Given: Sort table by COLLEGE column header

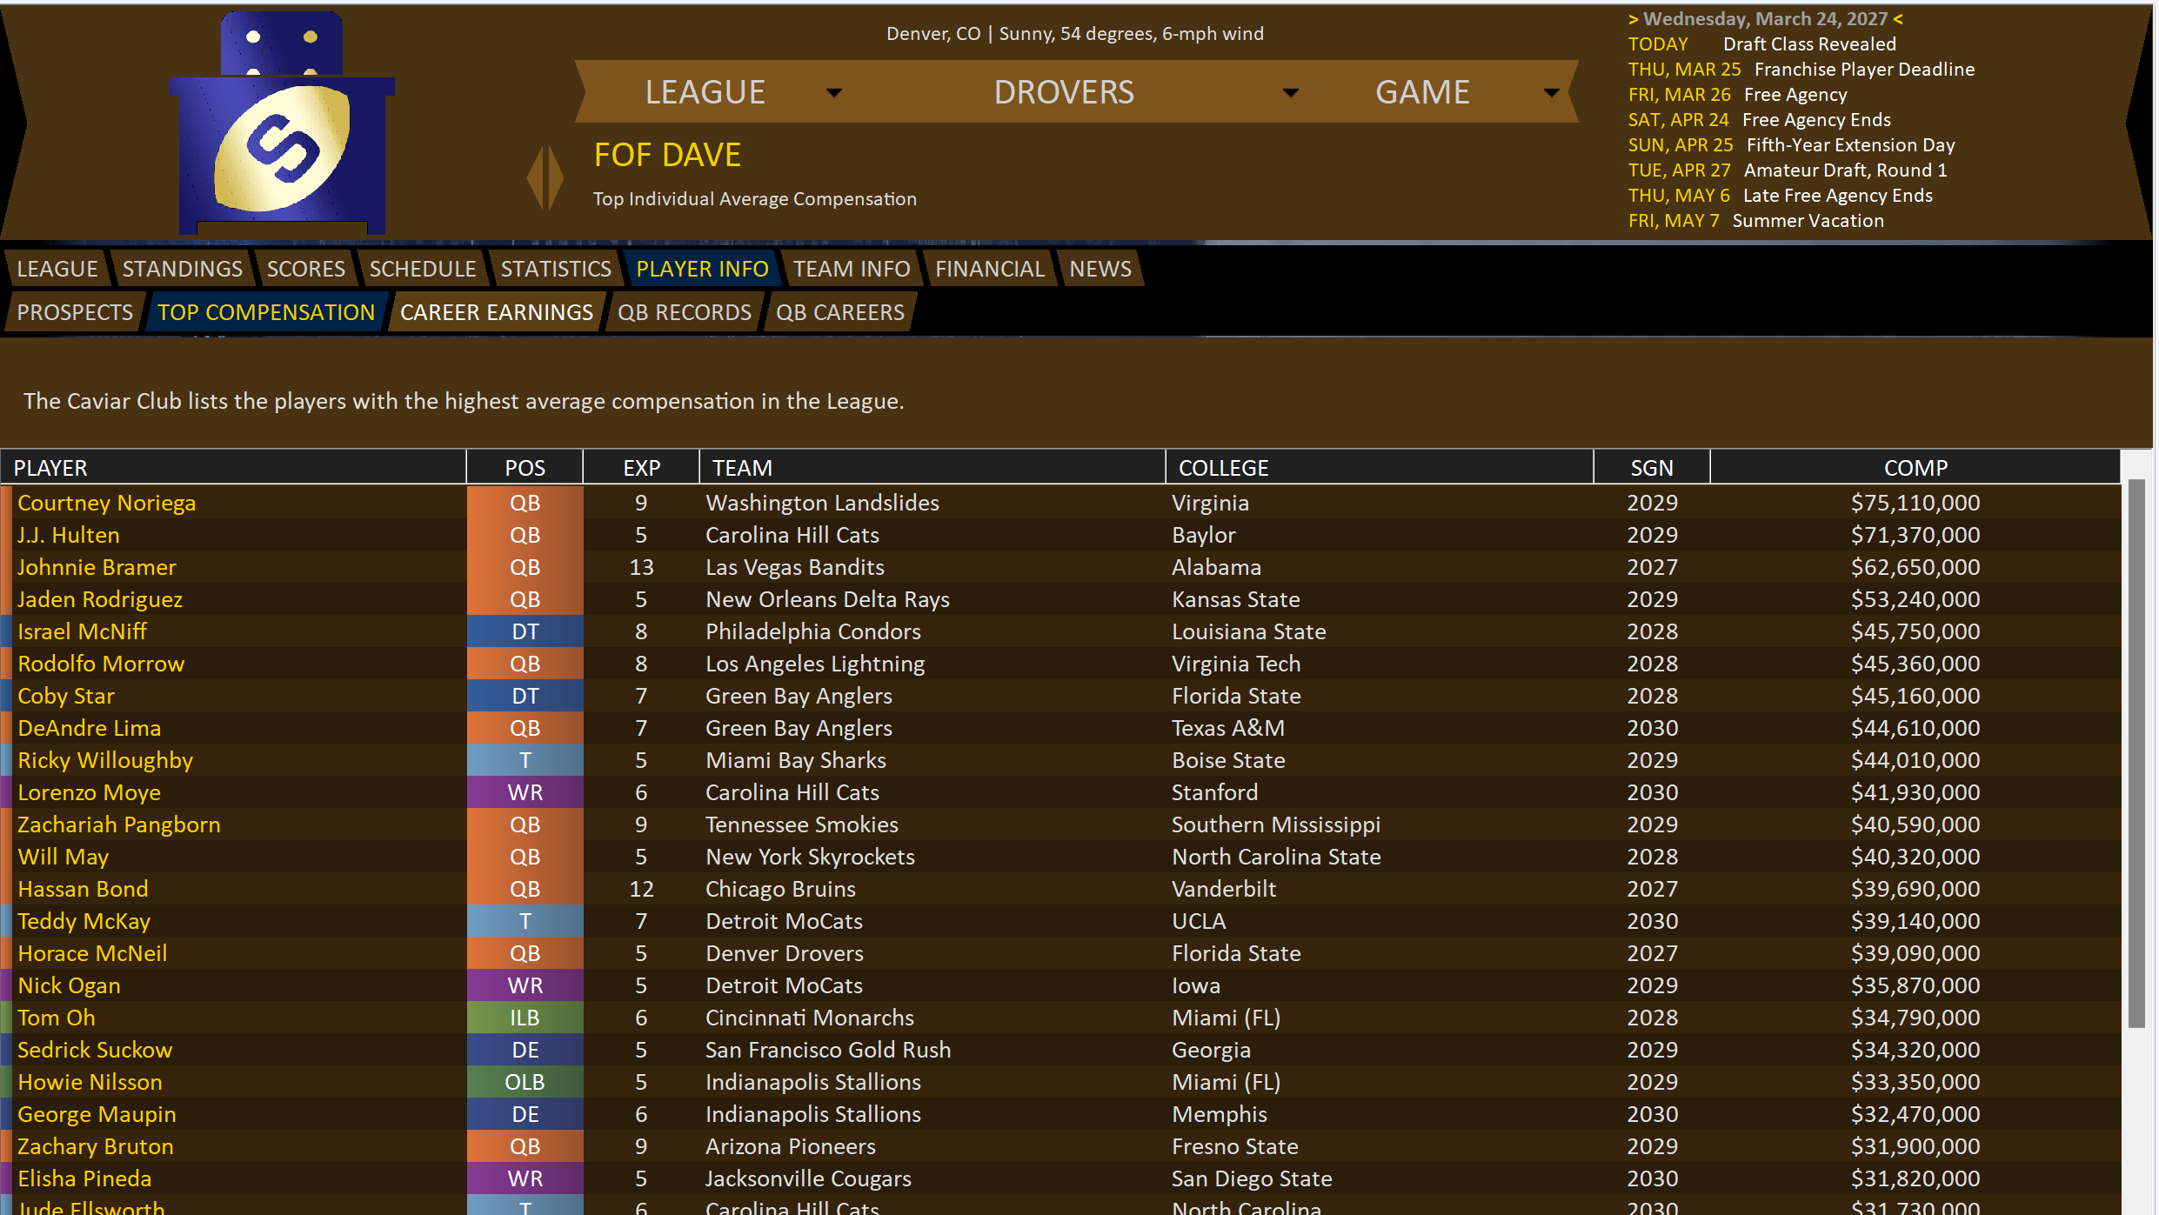Looking at the screenshot, I should coord(1380,468).
